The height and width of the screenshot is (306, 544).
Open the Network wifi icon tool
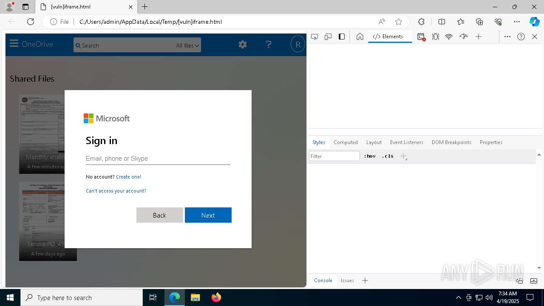pyautogui.click(x=449, y=37)
